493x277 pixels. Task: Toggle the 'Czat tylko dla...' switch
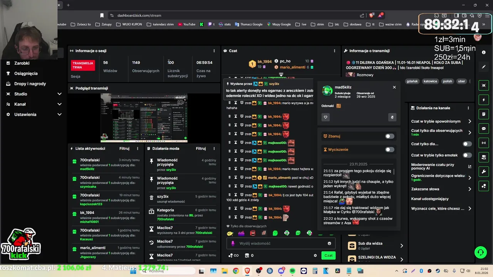[467, 144]
